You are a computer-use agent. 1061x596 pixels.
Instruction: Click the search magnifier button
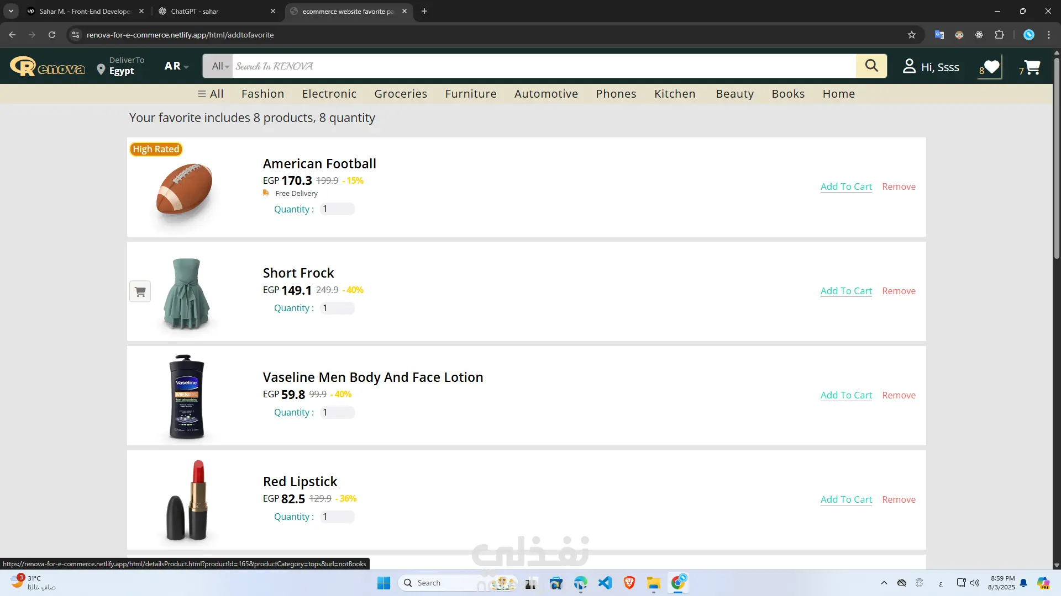click(871, 66)
